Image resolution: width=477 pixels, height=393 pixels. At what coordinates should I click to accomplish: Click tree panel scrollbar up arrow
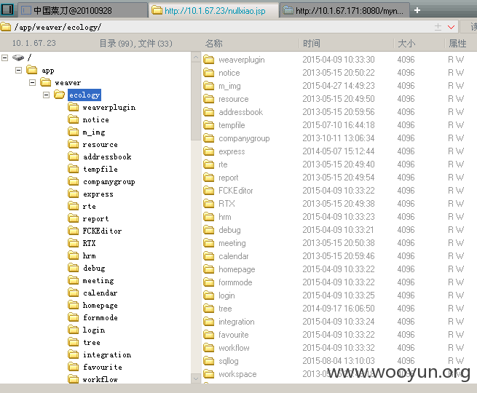click(196, 57)
